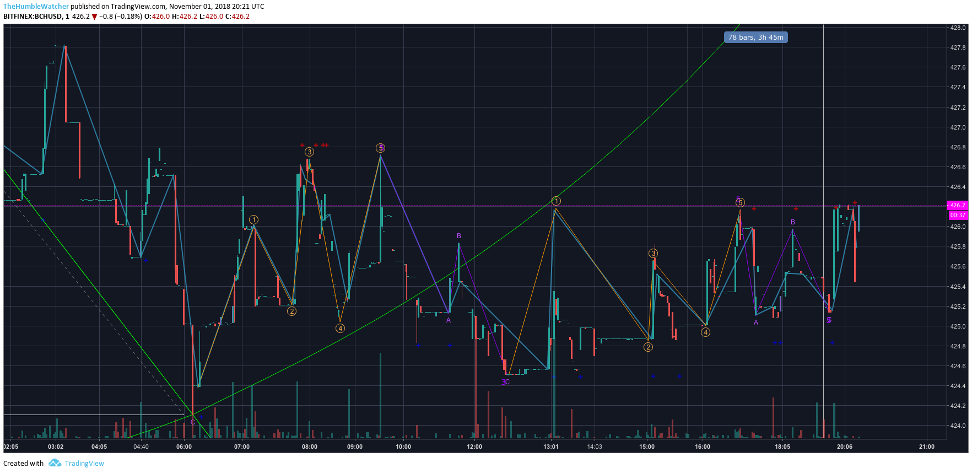Click the 424.4 price axis label

(958, 386)
